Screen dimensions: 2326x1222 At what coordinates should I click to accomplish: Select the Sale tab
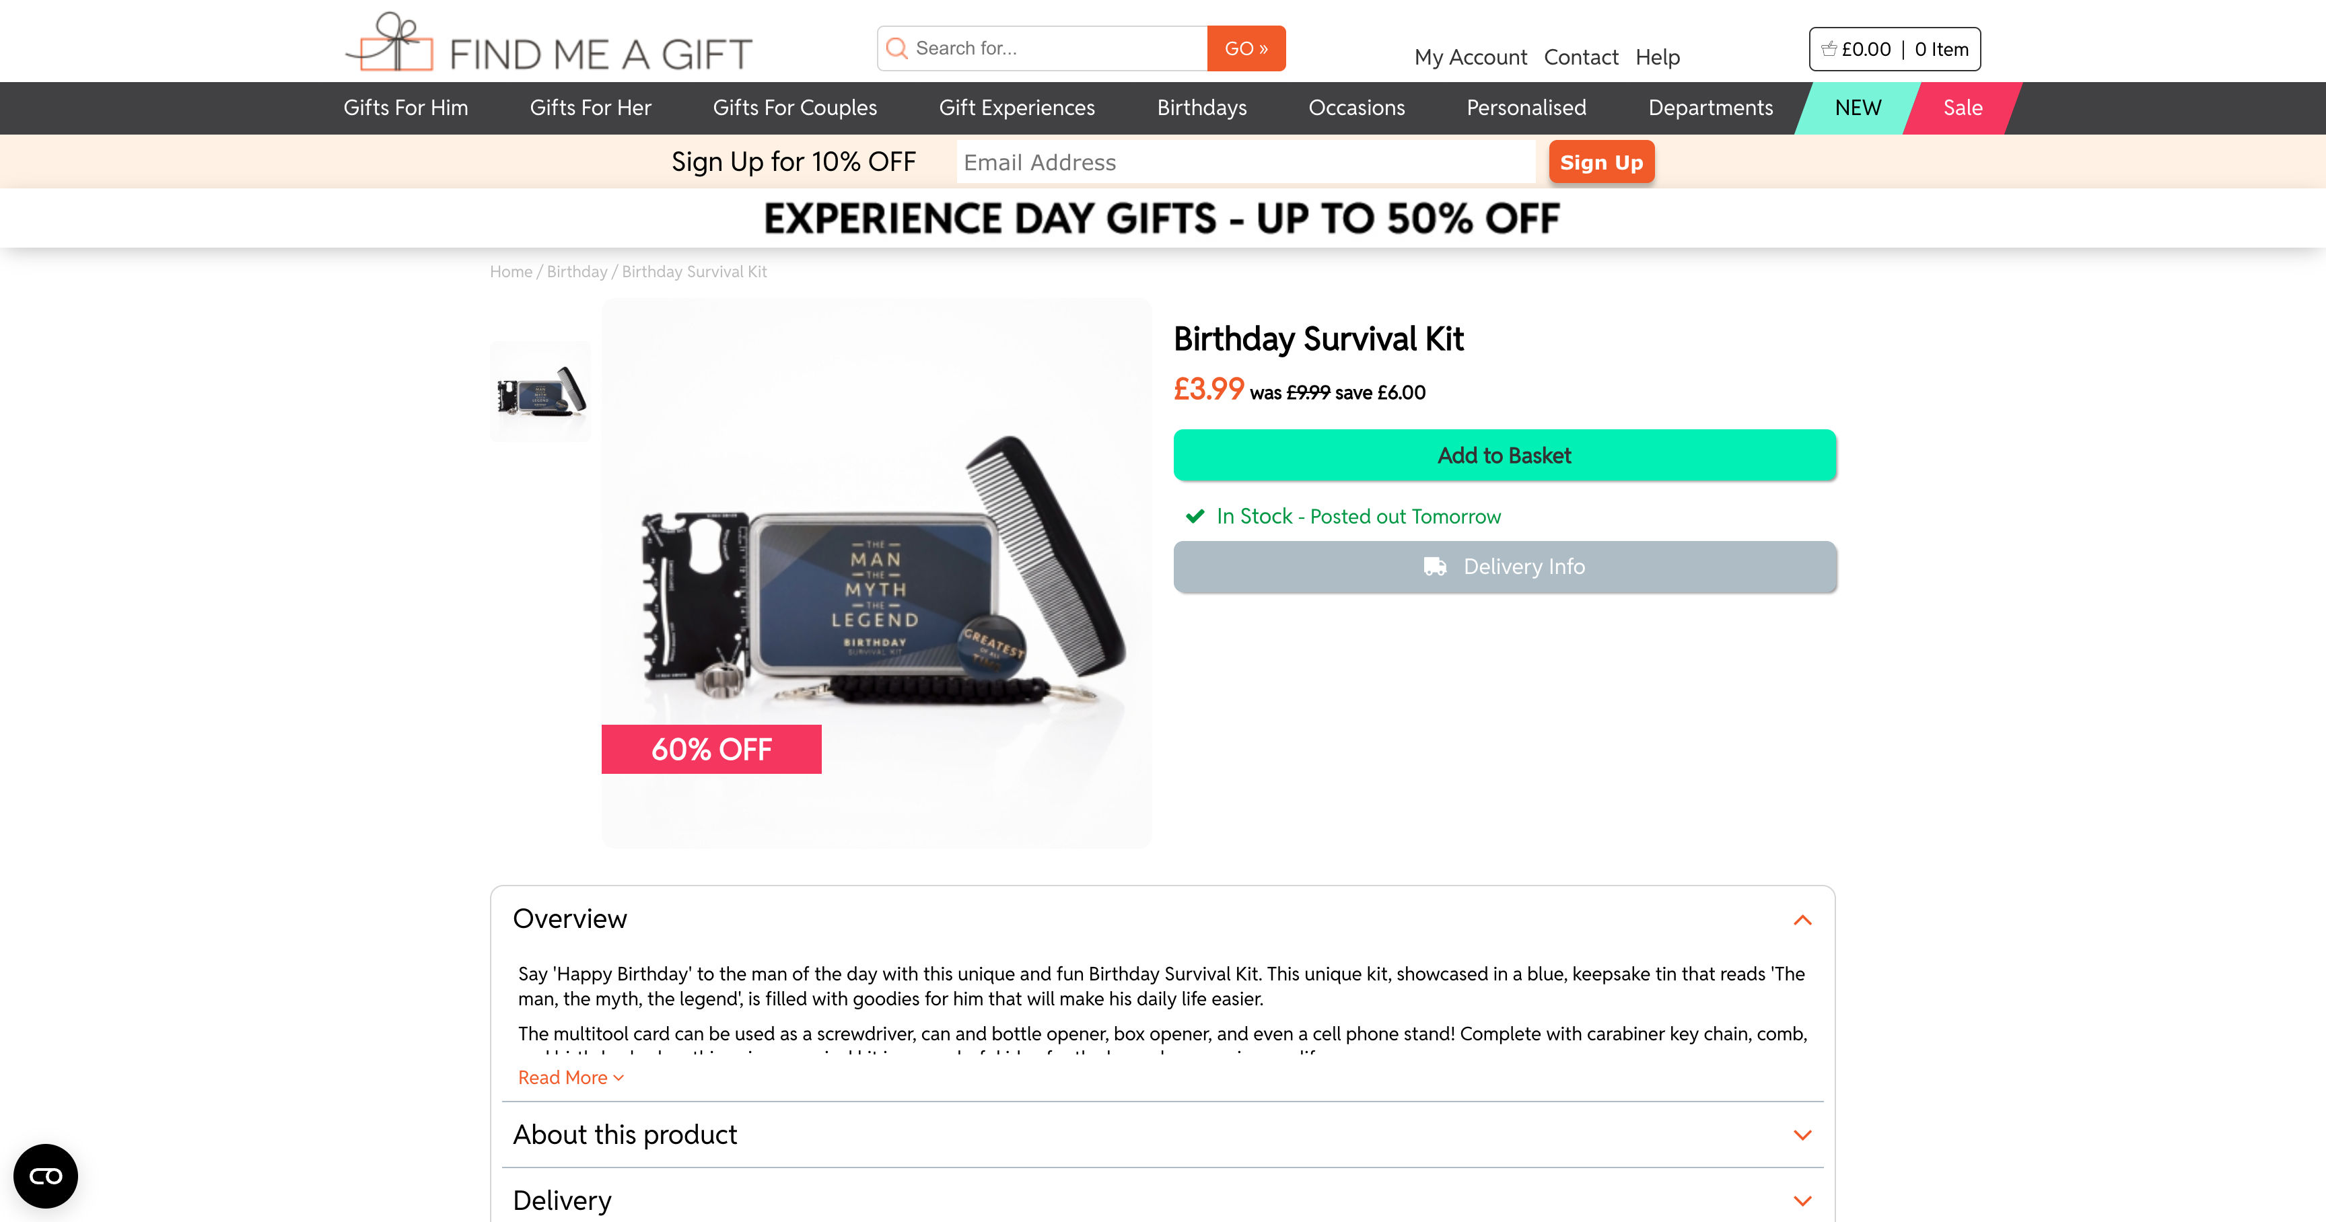1962,108
